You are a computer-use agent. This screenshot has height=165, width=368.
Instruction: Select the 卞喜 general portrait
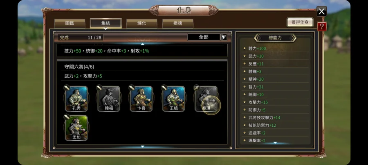pos(141,99)
